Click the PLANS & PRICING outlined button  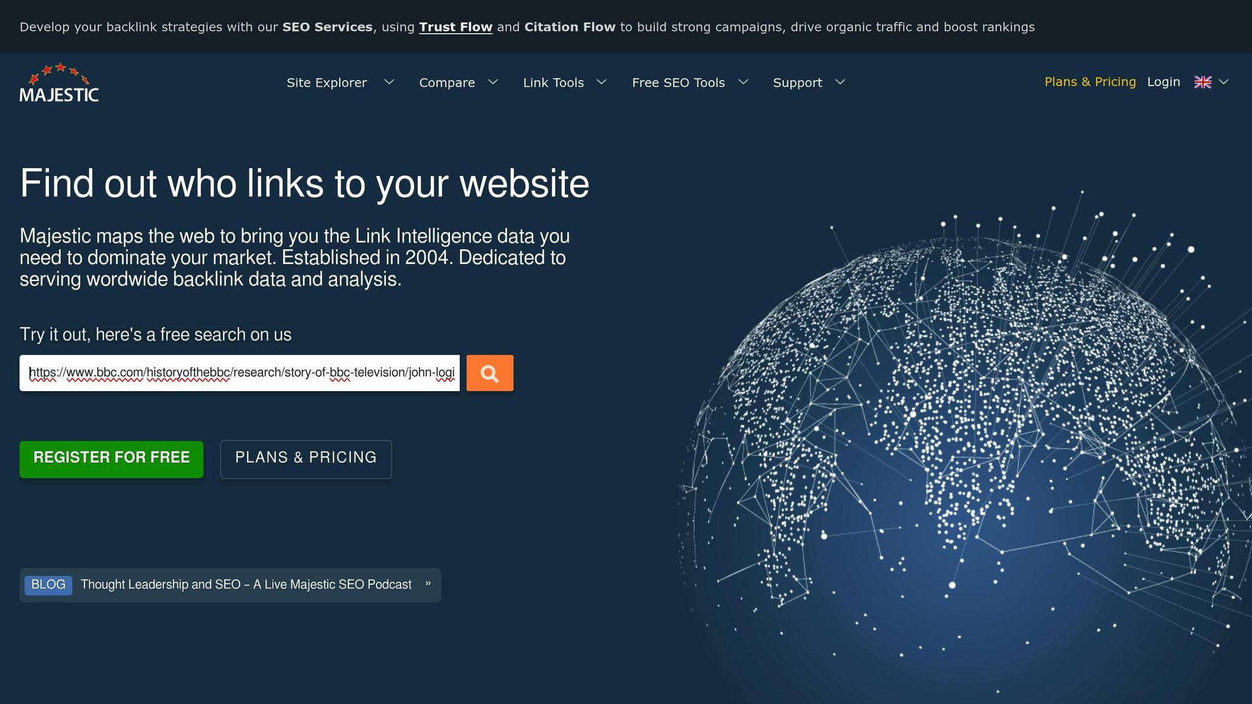click(x=306, y=459)
